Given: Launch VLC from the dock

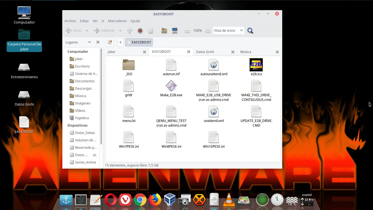Looking at the screenshot, I should coord(229,200).
